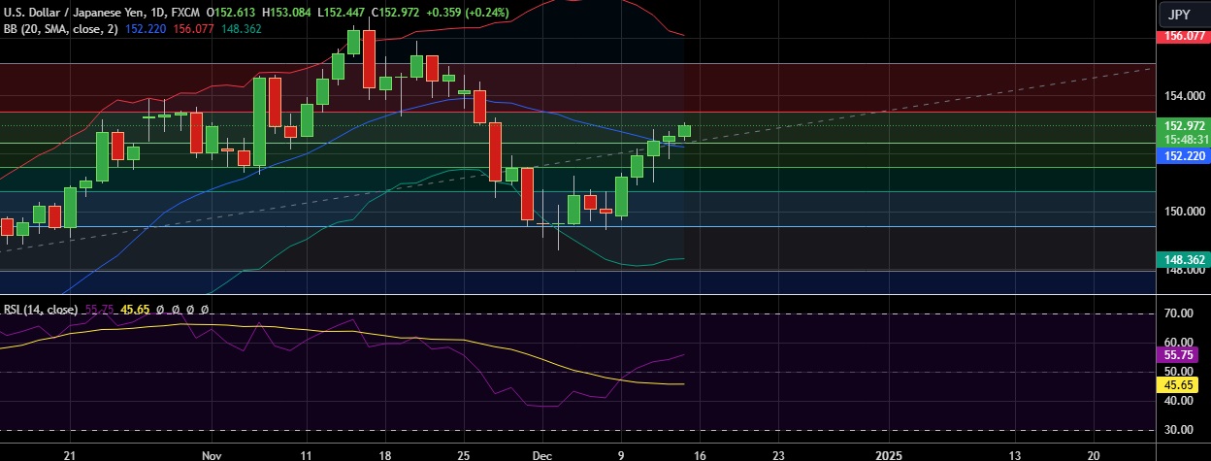Viewport: 1211px width, 461px height.
Task: Click the low value L152.447
Action: (343, 12)
